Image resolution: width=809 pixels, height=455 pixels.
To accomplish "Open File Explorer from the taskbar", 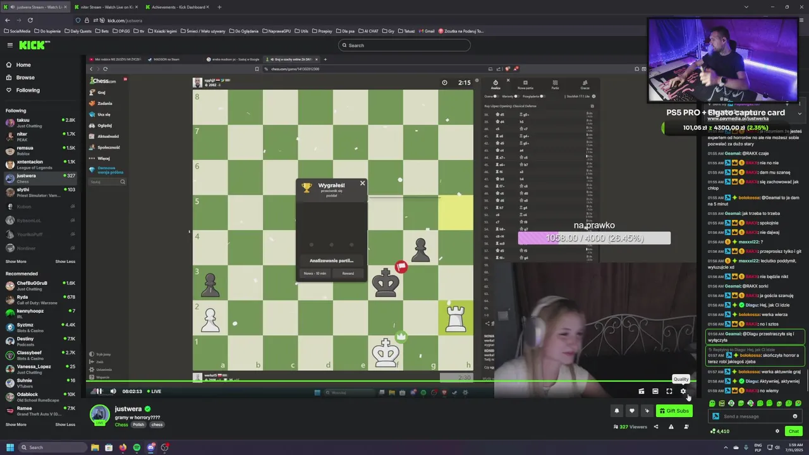I will [95, 447].
